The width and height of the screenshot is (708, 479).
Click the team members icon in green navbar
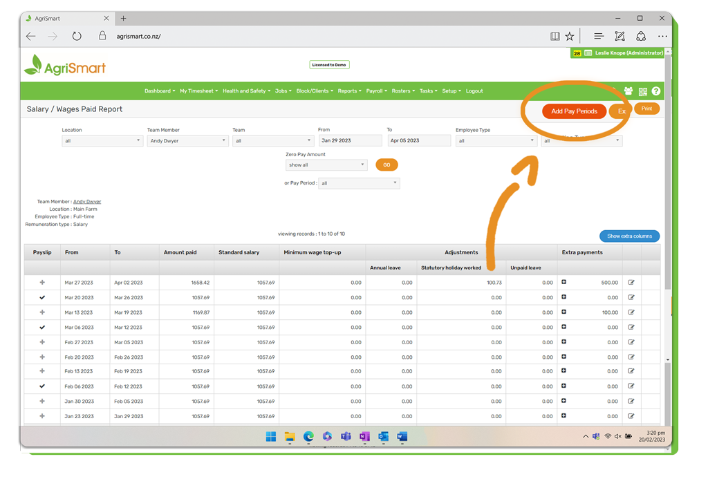point(628,91)
